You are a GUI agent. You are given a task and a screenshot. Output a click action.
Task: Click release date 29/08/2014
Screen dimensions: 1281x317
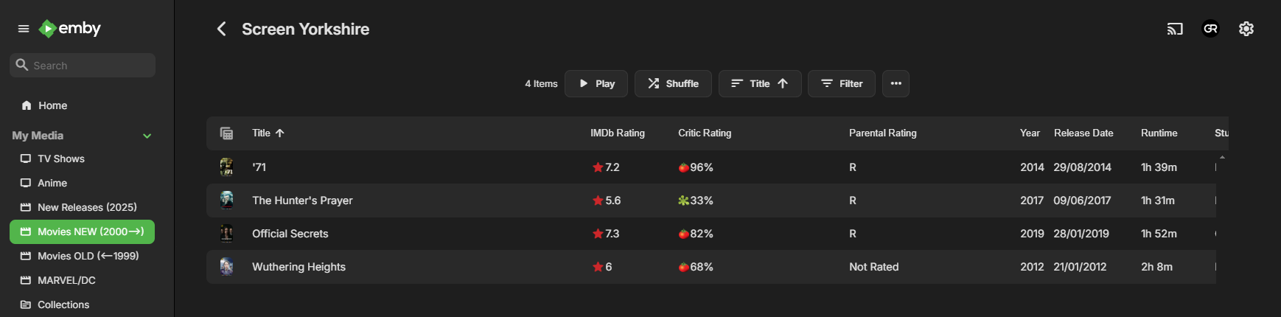tap(1082, 167)
